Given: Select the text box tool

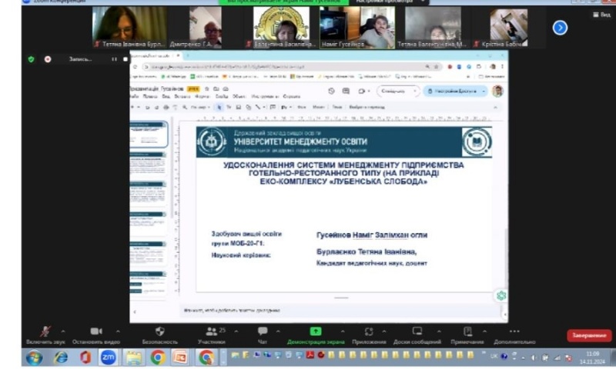Looking at the screenshot, I should point(229,107).
